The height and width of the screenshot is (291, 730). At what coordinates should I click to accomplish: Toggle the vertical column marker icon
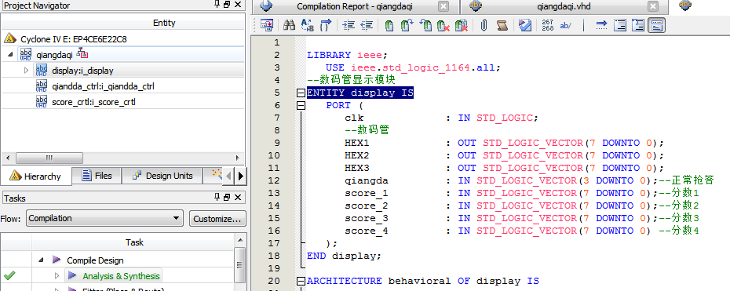click(x=584, y=25)
